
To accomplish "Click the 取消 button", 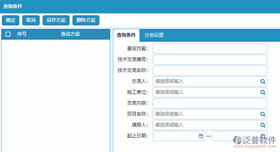I will [31, 20].
